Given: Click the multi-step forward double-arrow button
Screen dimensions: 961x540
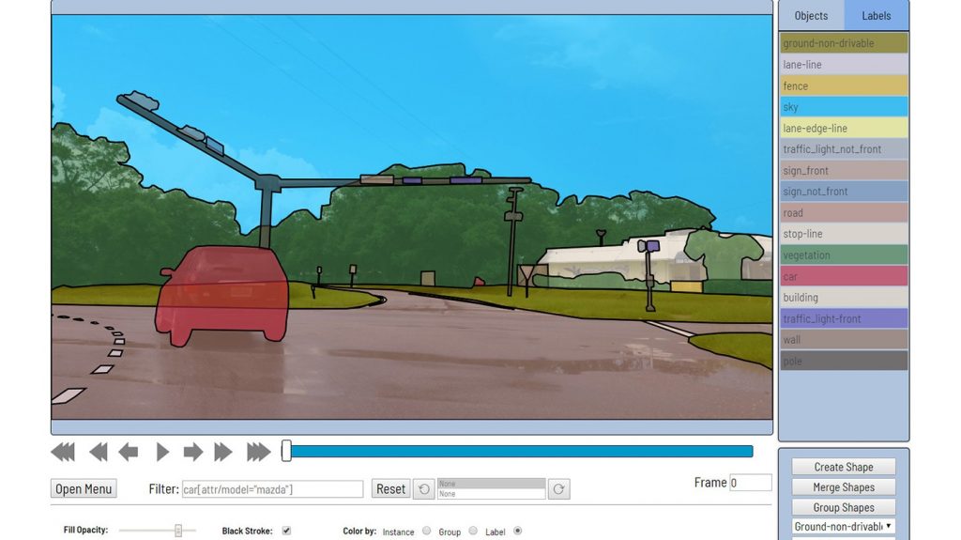Looking at the screenshot, I should 223,453.
